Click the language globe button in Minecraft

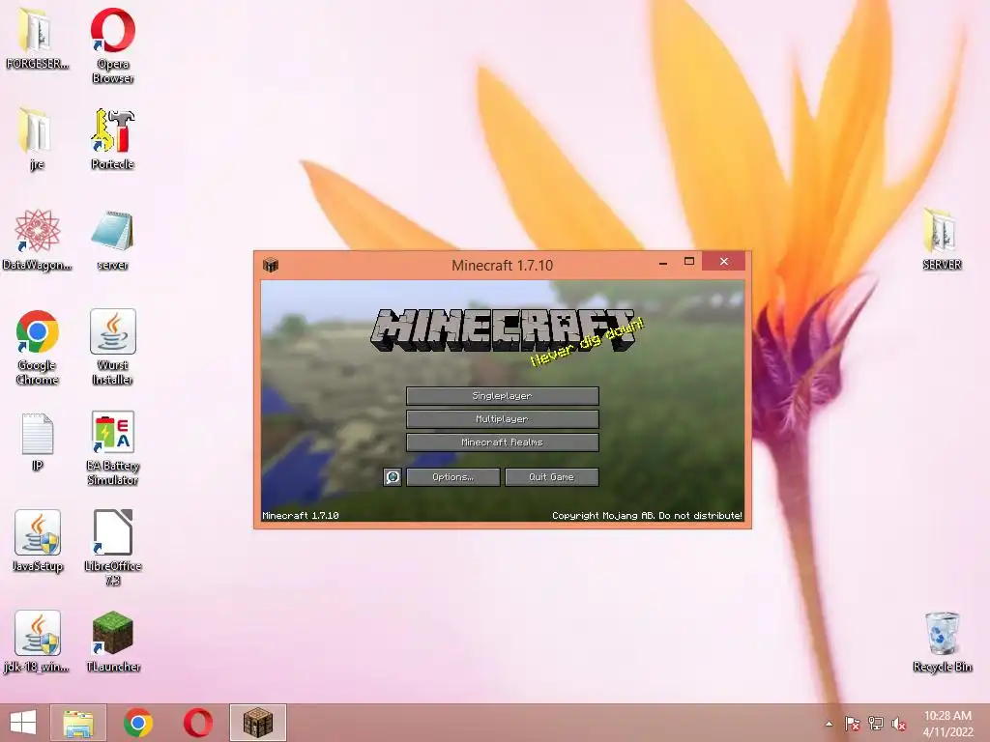tap(393, 477)
